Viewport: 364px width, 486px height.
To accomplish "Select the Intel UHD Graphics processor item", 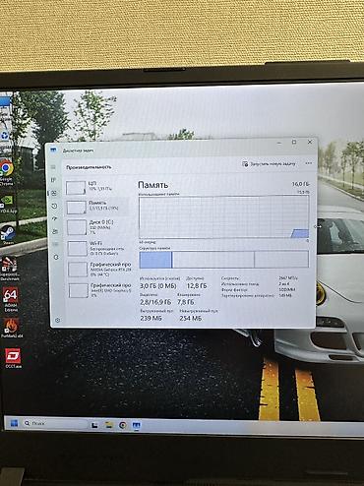I will (100, 290).
